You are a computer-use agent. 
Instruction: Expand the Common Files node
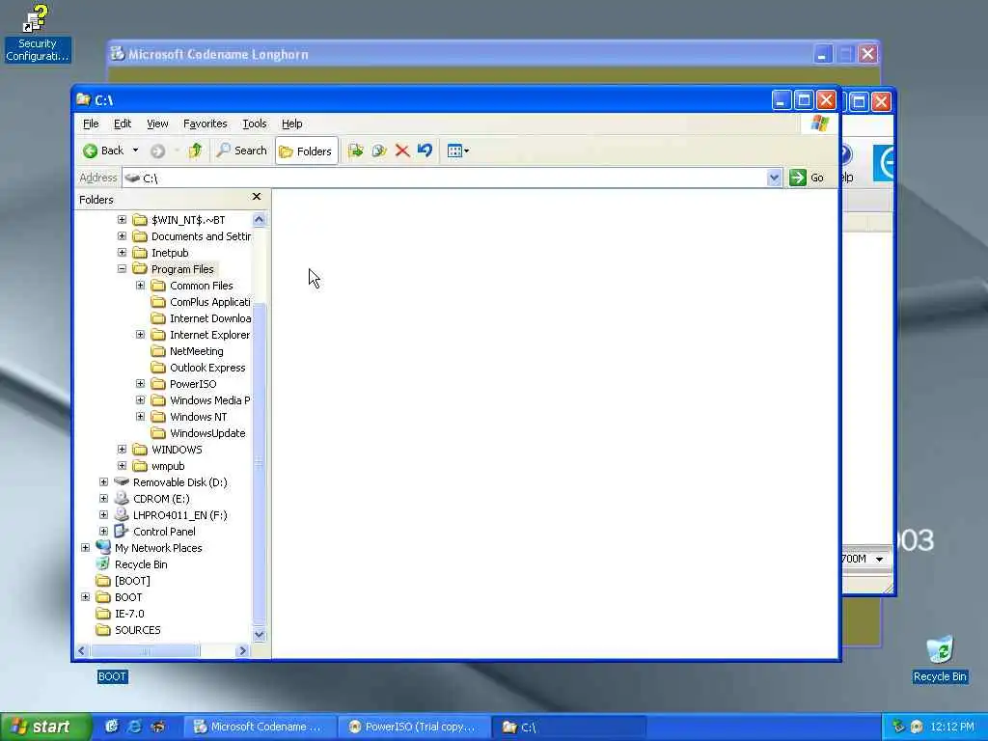tap(141, 285)
